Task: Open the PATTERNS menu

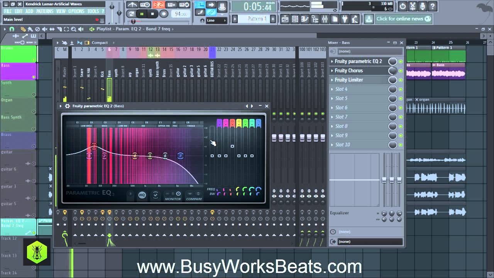Action: tap(45, 11)
